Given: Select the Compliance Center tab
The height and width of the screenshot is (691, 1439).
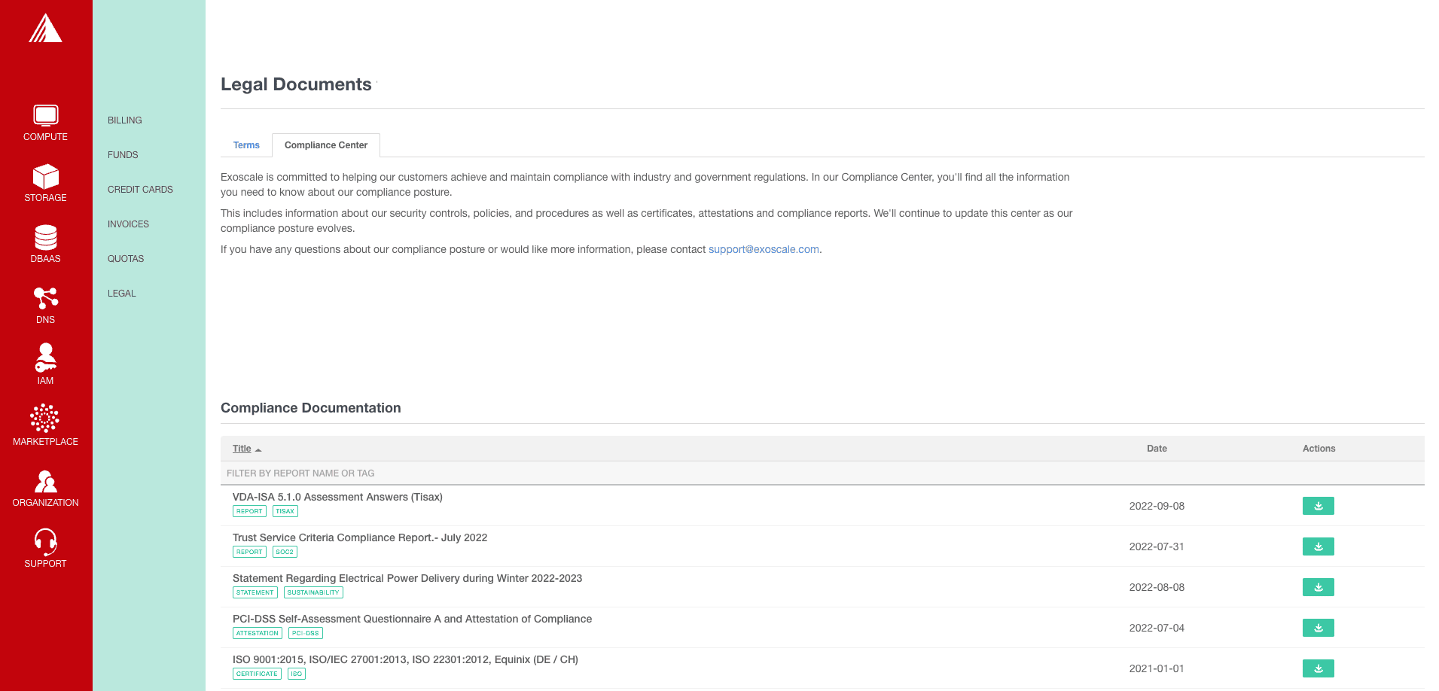Looking at the screenshot, I should tap(326, 145).
